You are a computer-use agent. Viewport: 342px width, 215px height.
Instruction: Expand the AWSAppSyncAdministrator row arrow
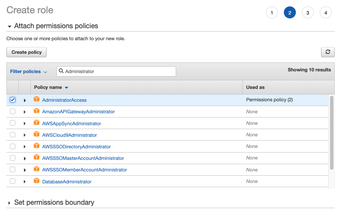tap(25, 124)
